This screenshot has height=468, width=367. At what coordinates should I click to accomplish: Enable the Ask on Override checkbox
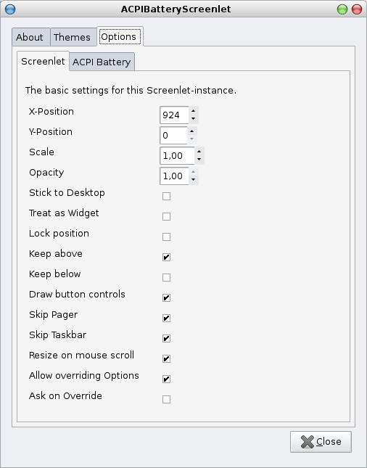[x=166, y=399]
